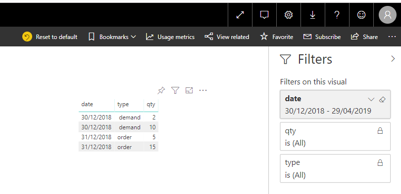
Task: Open Usage metrics
Action: (x=170, y=37)
